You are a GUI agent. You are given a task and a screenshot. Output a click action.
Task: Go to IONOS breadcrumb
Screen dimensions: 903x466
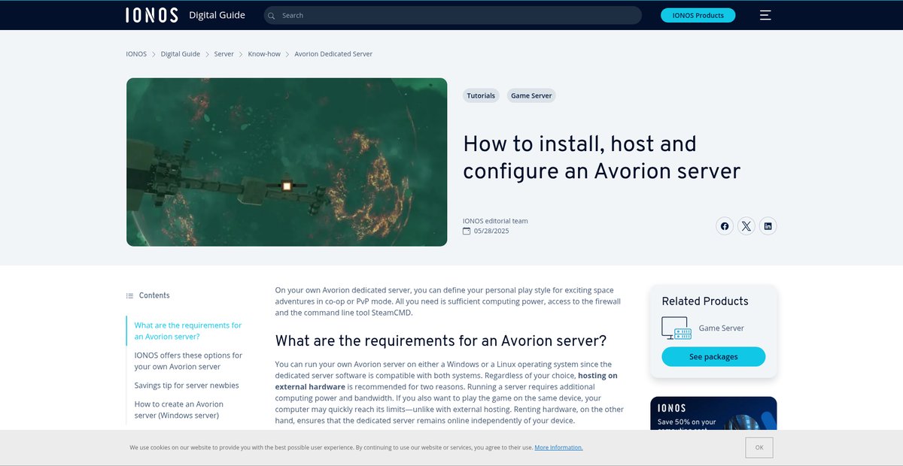(x=136, y=54)
